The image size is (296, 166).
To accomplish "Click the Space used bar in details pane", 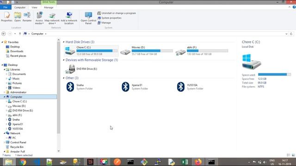I will [274, 75].
